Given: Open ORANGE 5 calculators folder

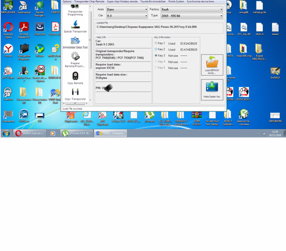Looking at the screenshot, I should coord(181,118).
